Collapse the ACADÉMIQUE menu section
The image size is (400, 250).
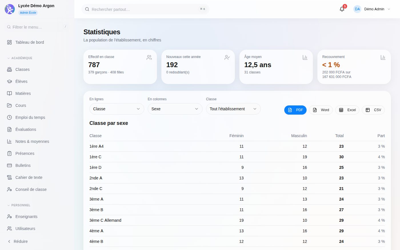(20, 58)
